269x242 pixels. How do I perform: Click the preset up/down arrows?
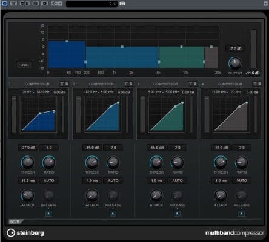point(110,4)
